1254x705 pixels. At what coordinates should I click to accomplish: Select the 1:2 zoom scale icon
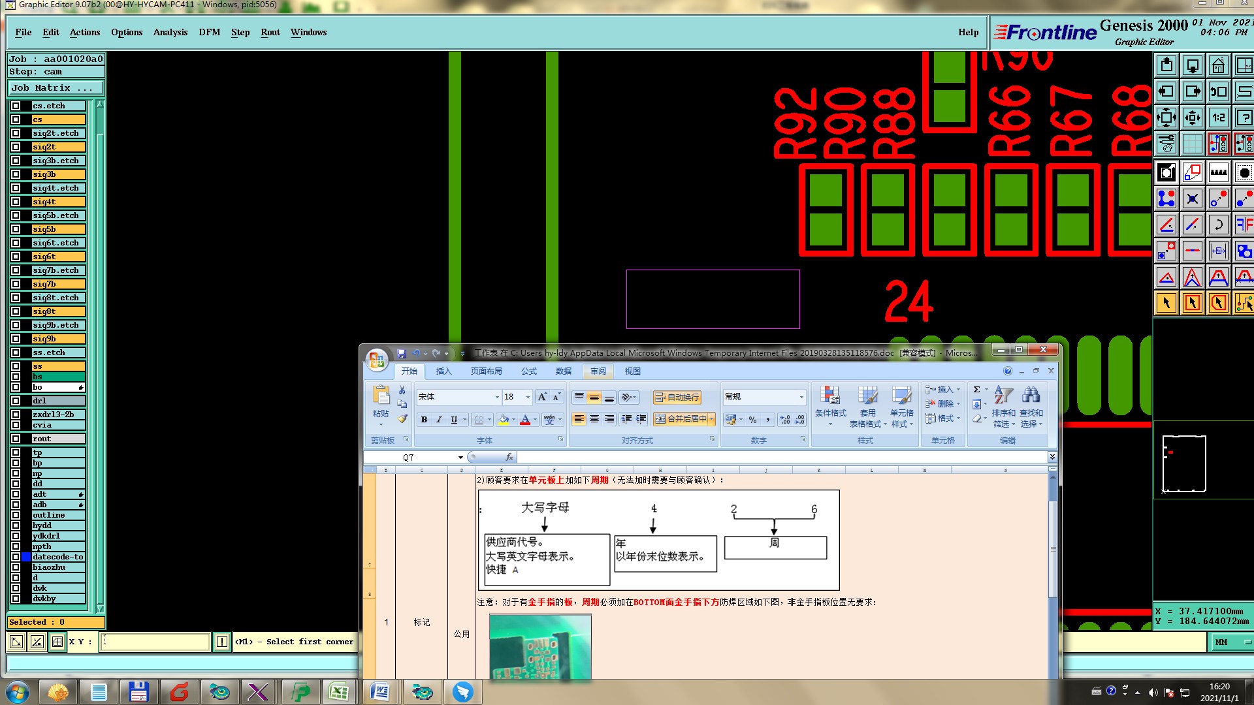pyautogui.click(x=1218, y=118)
